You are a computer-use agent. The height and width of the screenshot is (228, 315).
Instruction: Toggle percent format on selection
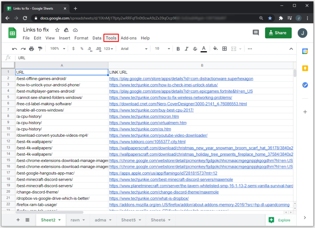pos(82,49)
